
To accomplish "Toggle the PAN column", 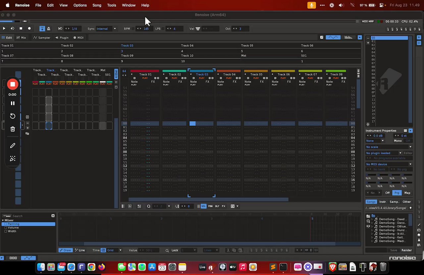I will 210,206.
